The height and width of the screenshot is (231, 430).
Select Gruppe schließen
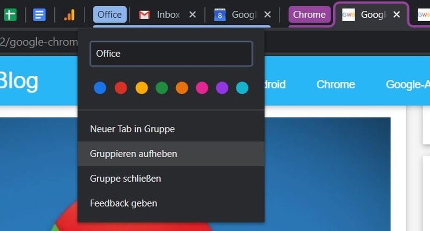point(126,178)
